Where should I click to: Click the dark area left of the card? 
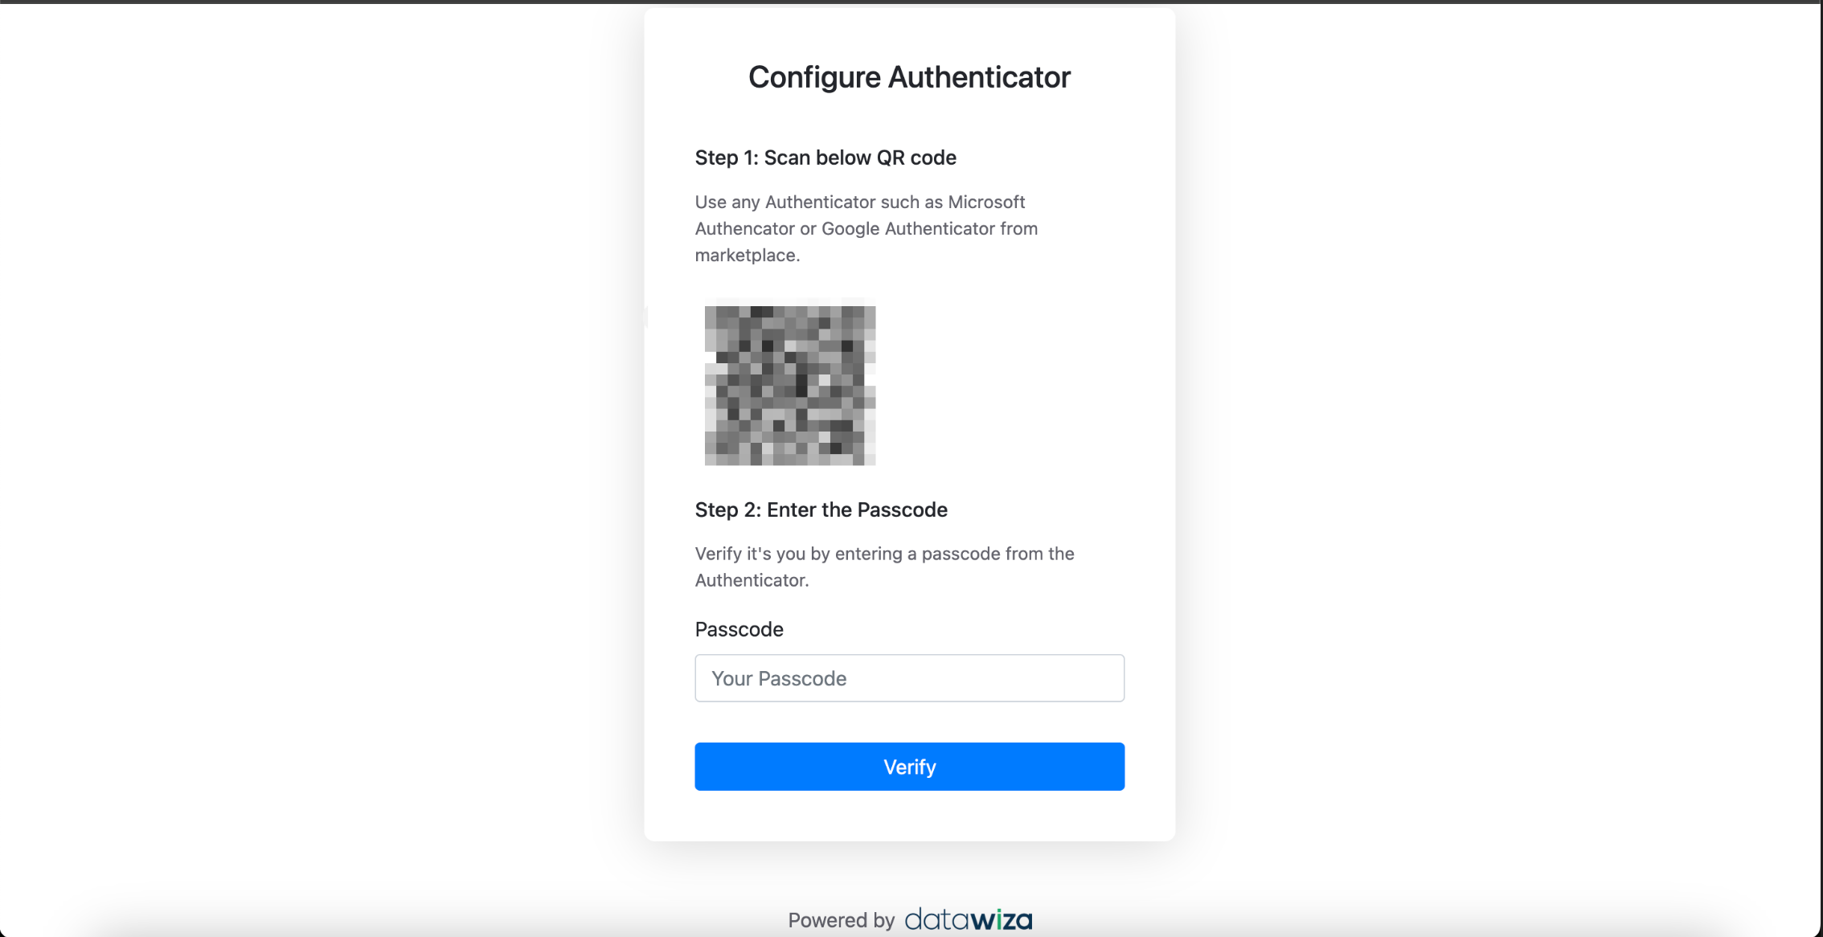coord(322,402)
